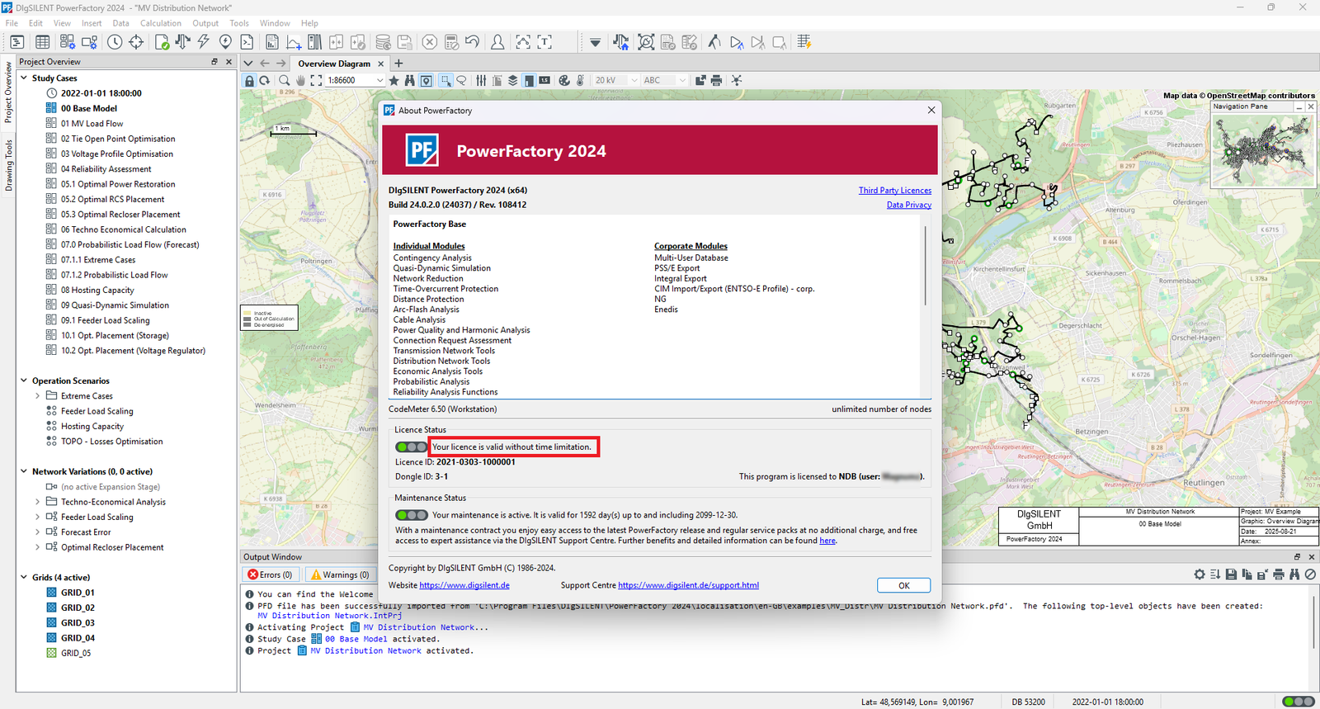Open the Third Party Licences link
The image size is (1320, 709).
[894, 190]
